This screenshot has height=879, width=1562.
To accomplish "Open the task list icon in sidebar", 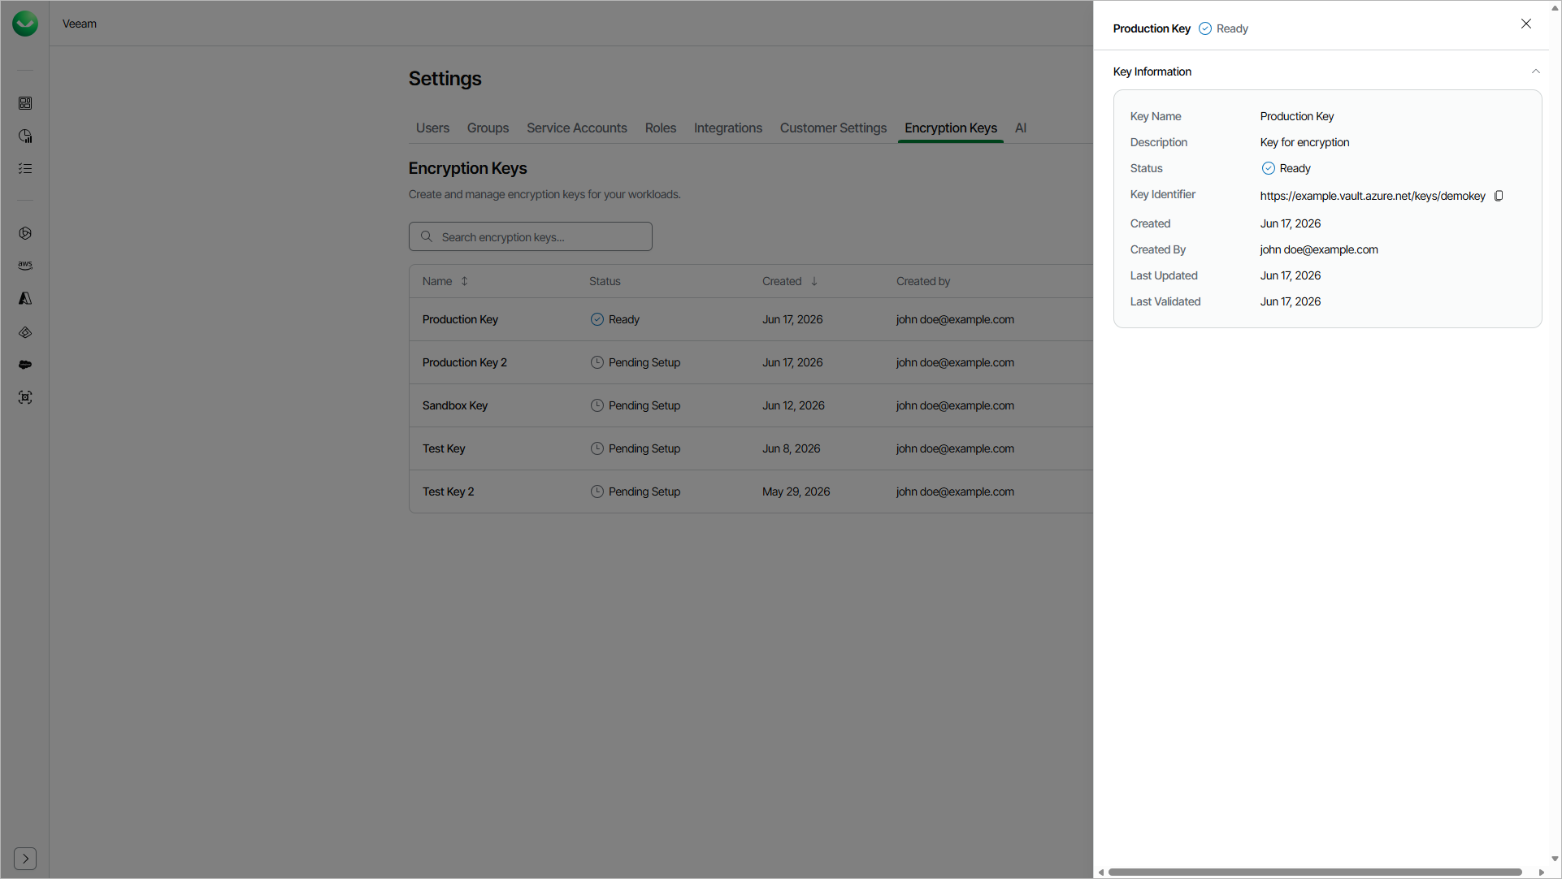I will tap(25, 168).
